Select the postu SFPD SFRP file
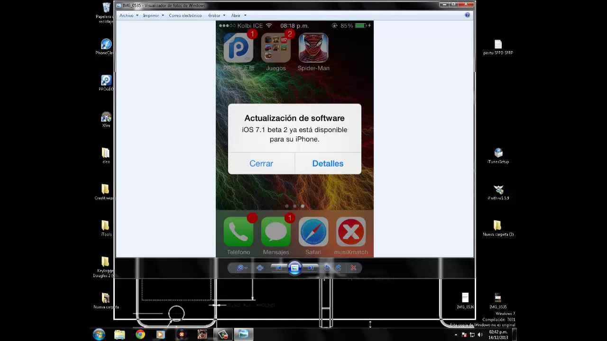The image size is (607, 341). [498, 47]
